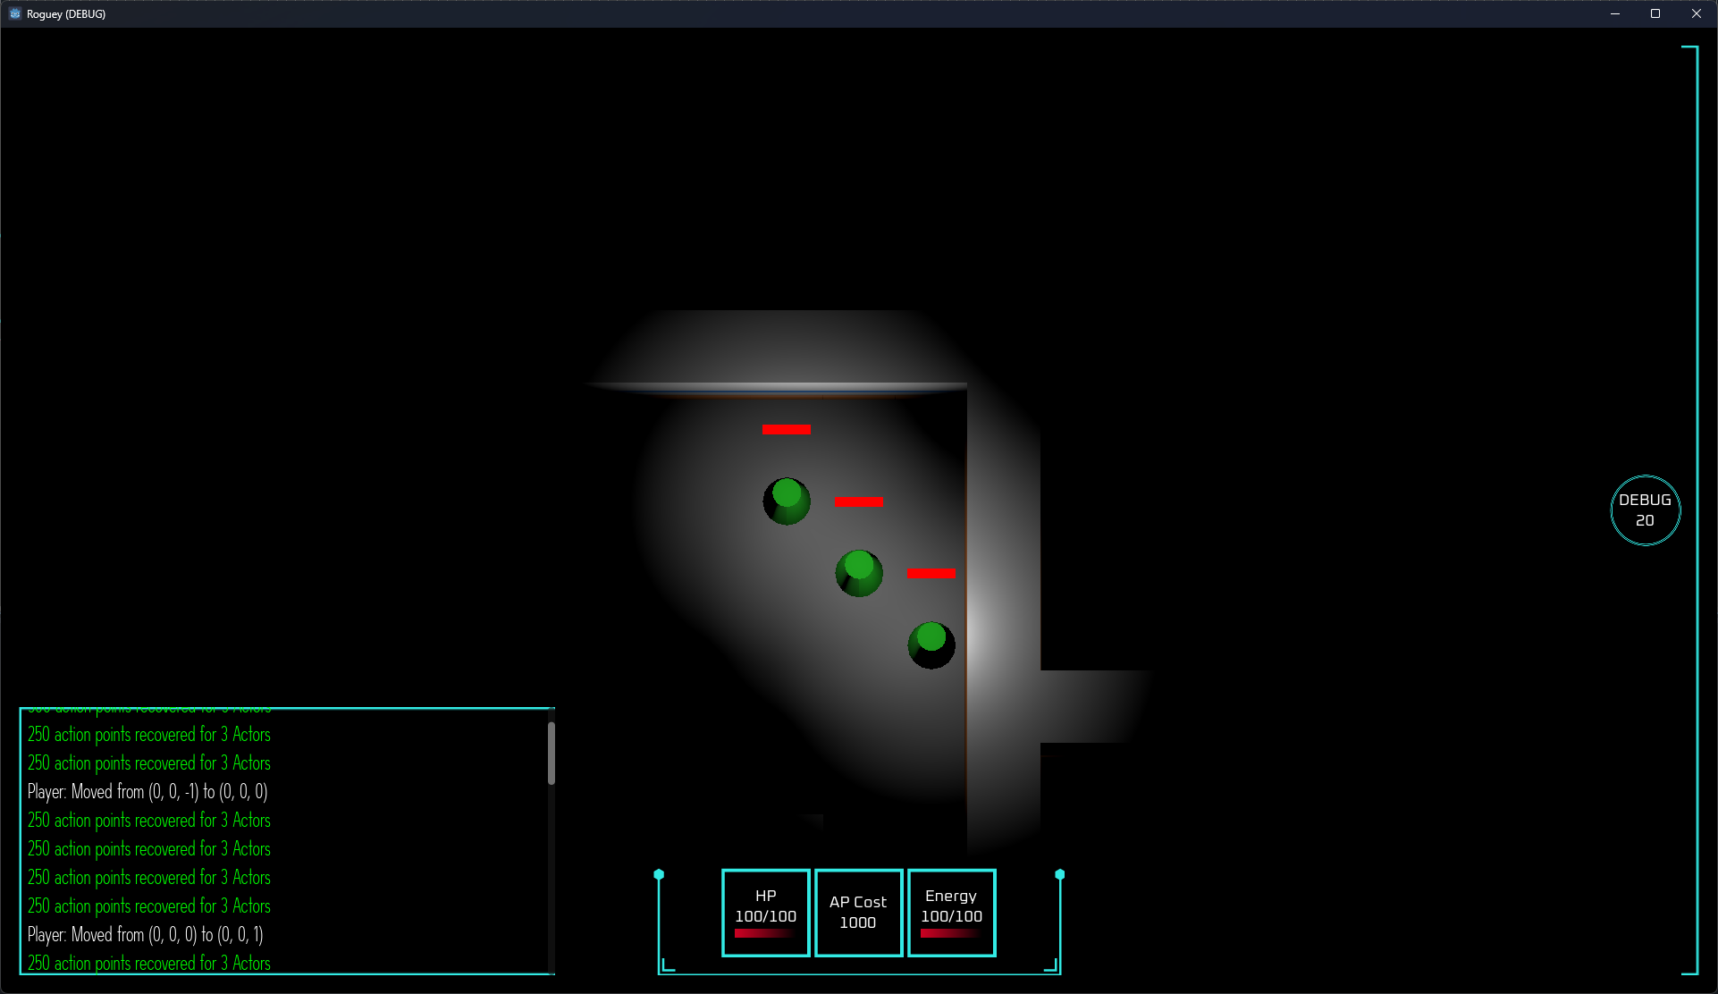
Task: Click right hexagon marker on HUD frame
Action: coord(1060,874)
